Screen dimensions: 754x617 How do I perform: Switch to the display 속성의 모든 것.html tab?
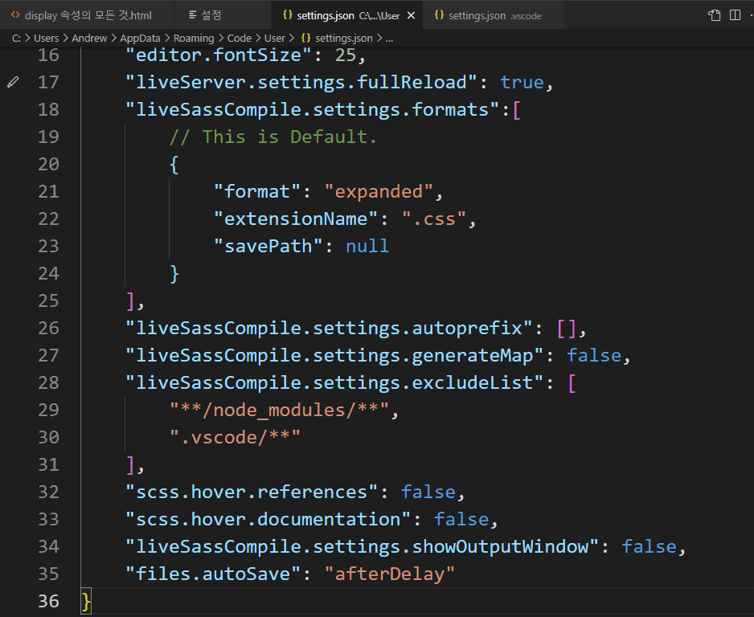coord(88,15)
